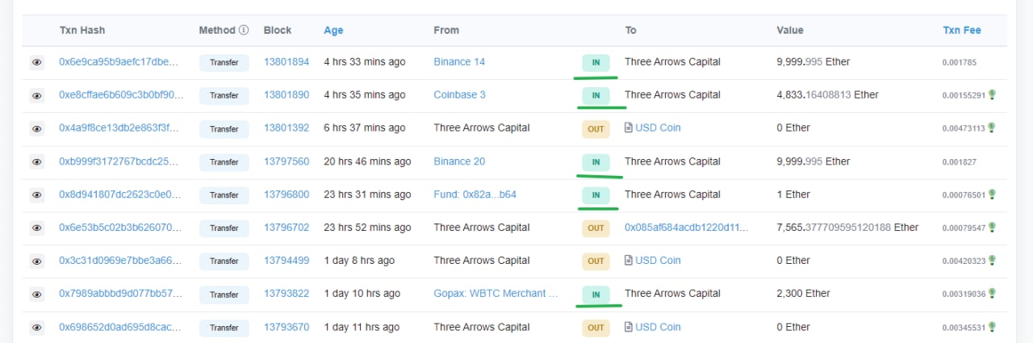Screen dimensions: 1033x343
Task: Click Transfer method badge for block 13801890
Action: click(x=224, y=95)
